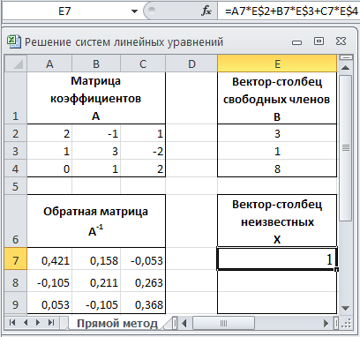Go to last sheet navigation arrow
This screenshot has width=360, height=337.
(x=51, y=323)
